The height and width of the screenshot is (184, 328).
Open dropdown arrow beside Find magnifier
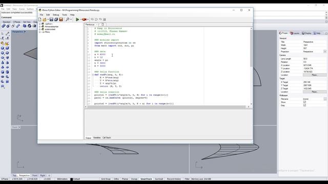[71, 19]
